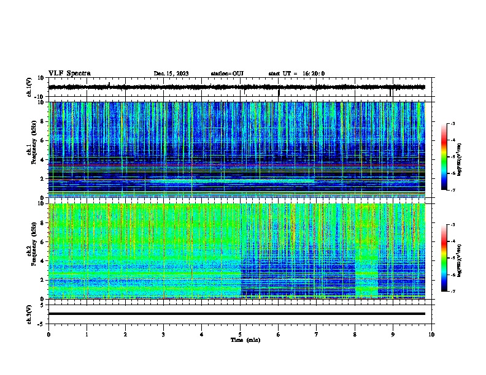
Task: Click the ch.2 color scale bar
Action: coord(444,258)
